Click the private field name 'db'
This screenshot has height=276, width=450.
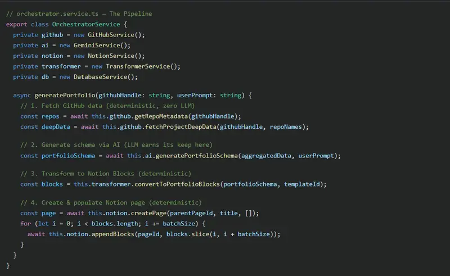coord(45,77)
